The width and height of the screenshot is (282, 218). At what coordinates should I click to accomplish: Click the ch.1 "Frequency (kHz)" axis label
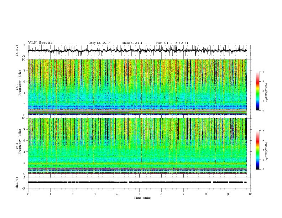[x=20, y=83]
